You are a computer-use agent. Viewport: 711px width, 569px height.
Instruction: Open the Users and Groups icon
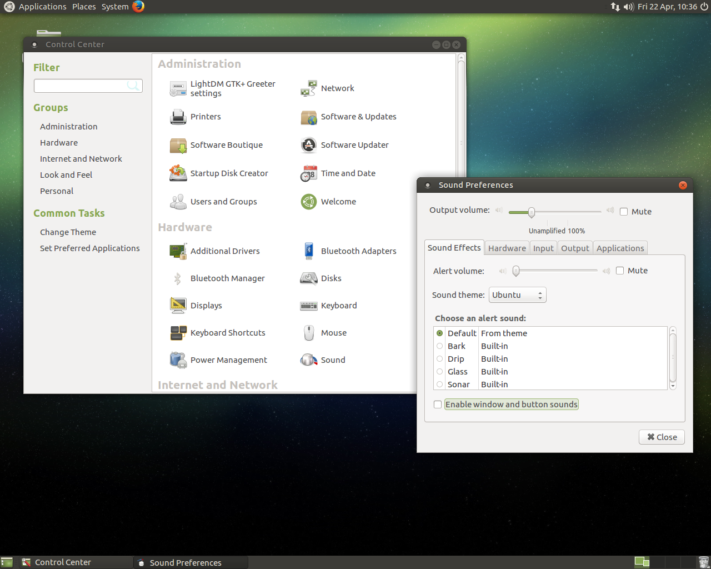coord(178,202)
